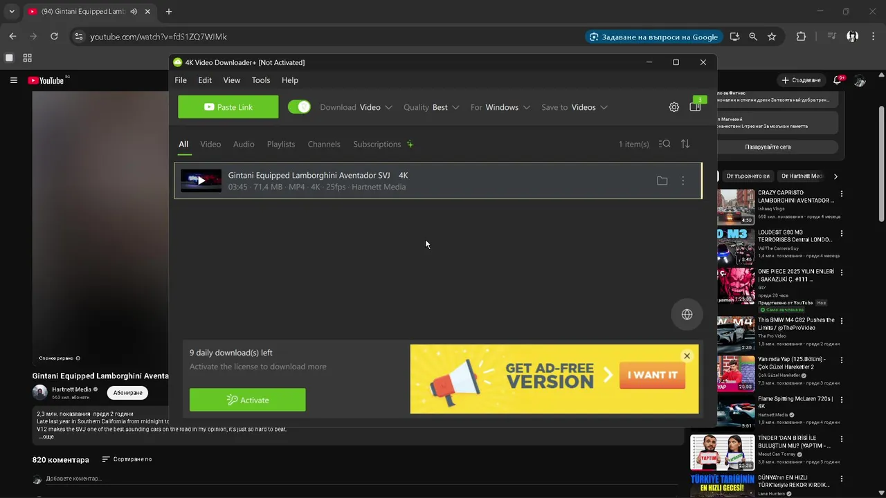Bookmark page with the star icon
The image size is (886, 498).
coord(772,37)
